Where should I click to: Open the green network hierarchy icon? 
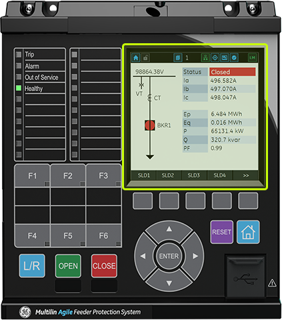tap(205, 58)
